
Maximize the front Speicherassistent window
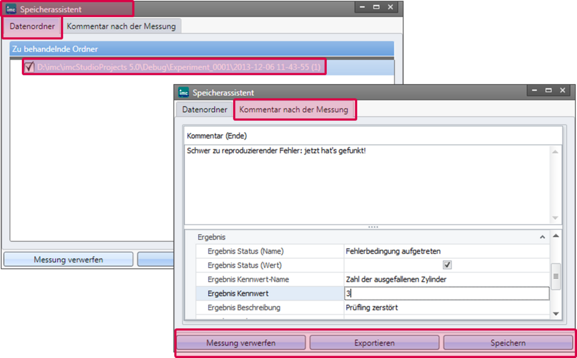click(x=548, y=90)
